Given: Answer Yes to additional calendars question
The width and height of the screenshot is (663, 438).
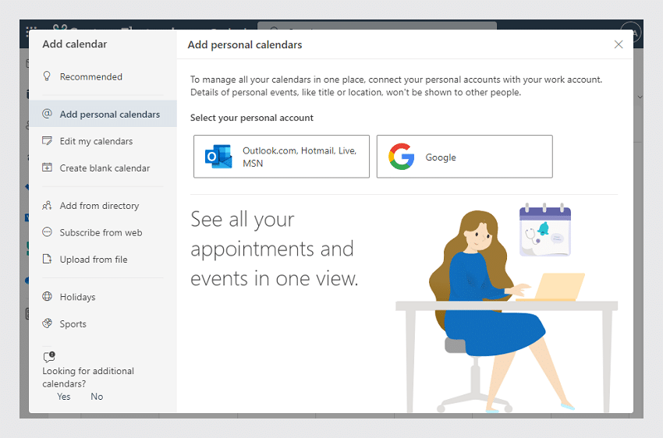Looking at the screenshot, I should 64,397.
